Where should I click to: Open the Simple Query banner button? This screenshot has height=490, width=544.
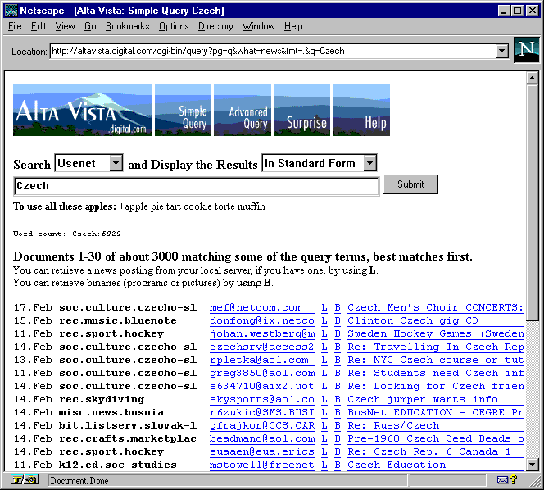(x=183, y=110)
